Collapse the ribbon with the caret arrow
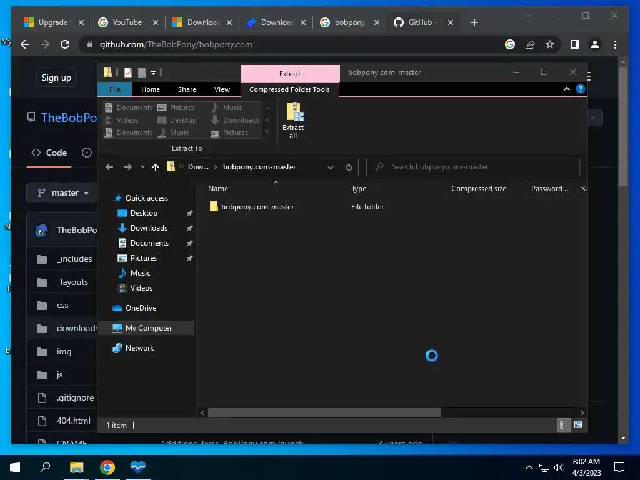 click(x=566, y=89)
